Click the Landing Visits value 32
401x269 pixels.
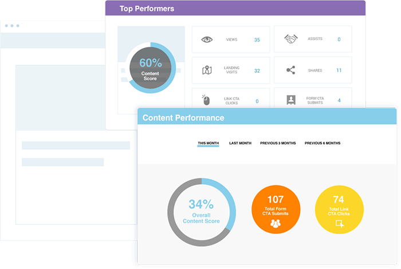point(257,71)
